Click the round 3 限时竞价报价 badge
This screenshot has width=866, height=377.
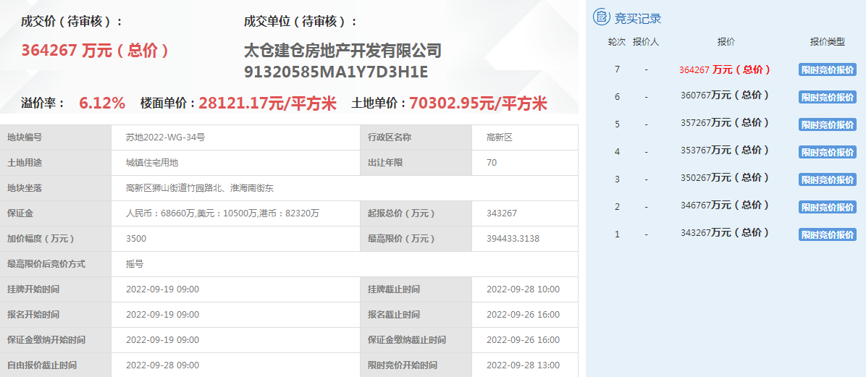828,179
